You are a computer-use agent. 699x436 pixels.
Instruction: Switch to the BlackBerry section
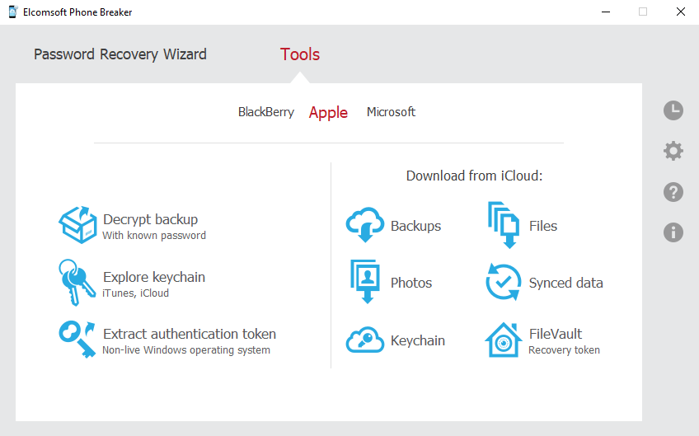265,112
